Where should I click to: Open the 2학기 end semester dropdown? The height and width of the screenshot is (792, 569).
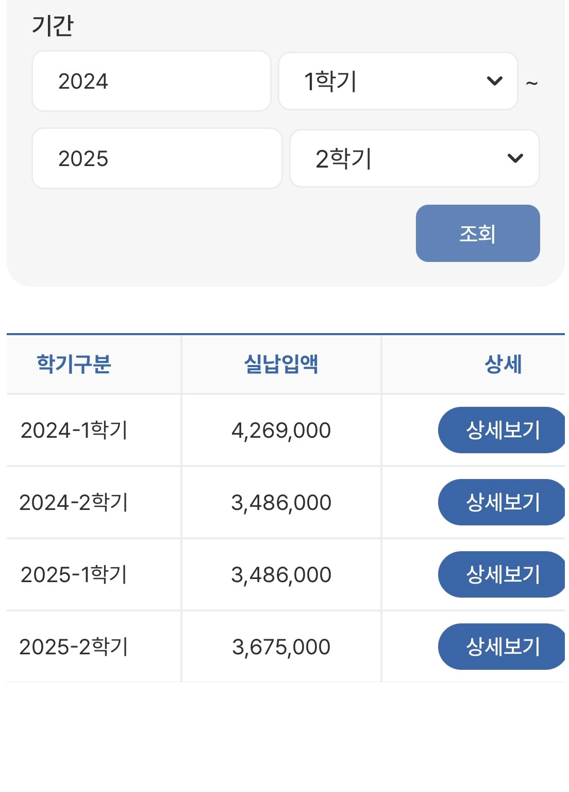tap(414, 158)
